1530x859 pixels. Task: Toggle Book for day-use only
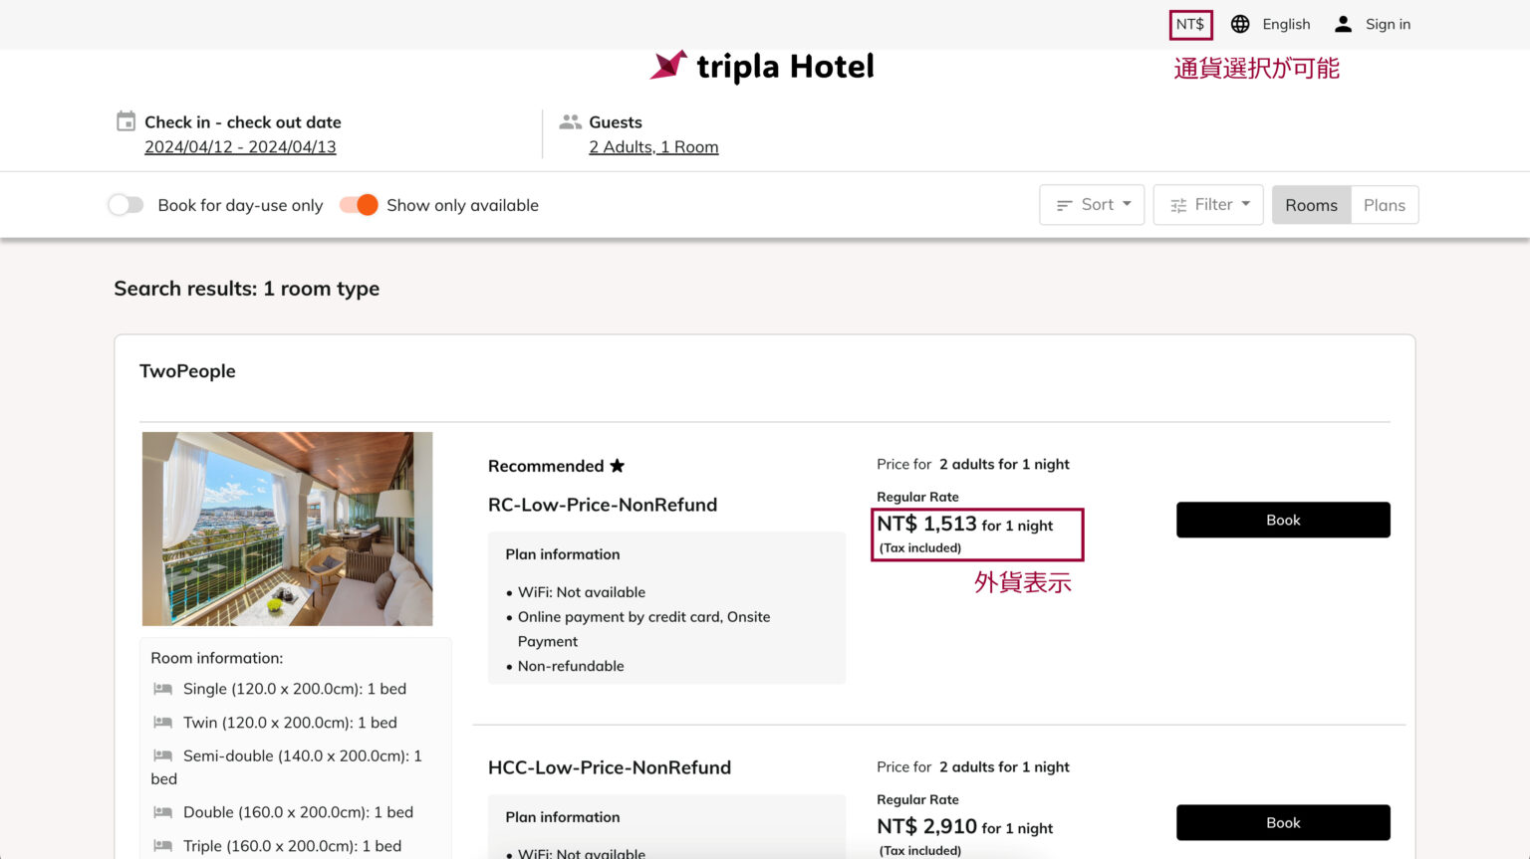point(126,204)
